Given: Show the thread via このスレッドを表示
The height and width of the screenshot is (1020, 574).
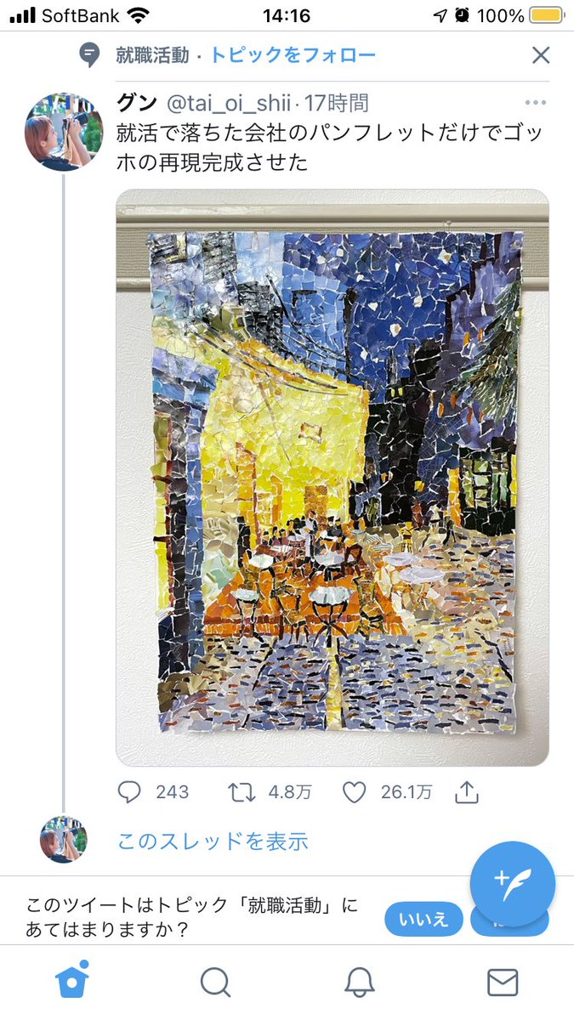Looking at the screenshot, I should [x=213, y=841].
